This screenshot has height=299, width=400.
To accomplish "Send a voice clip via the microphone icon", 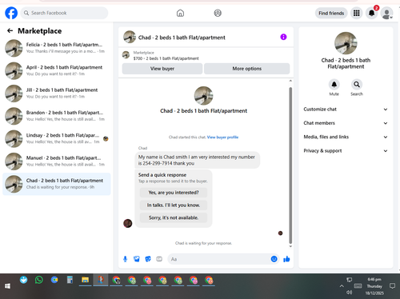I will pos(125,259).
